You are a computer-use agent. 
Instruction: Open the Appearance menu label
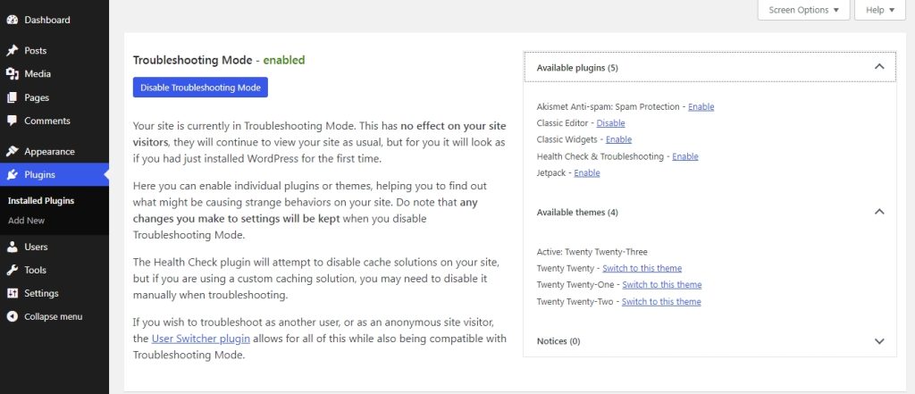tap(50, 152)
